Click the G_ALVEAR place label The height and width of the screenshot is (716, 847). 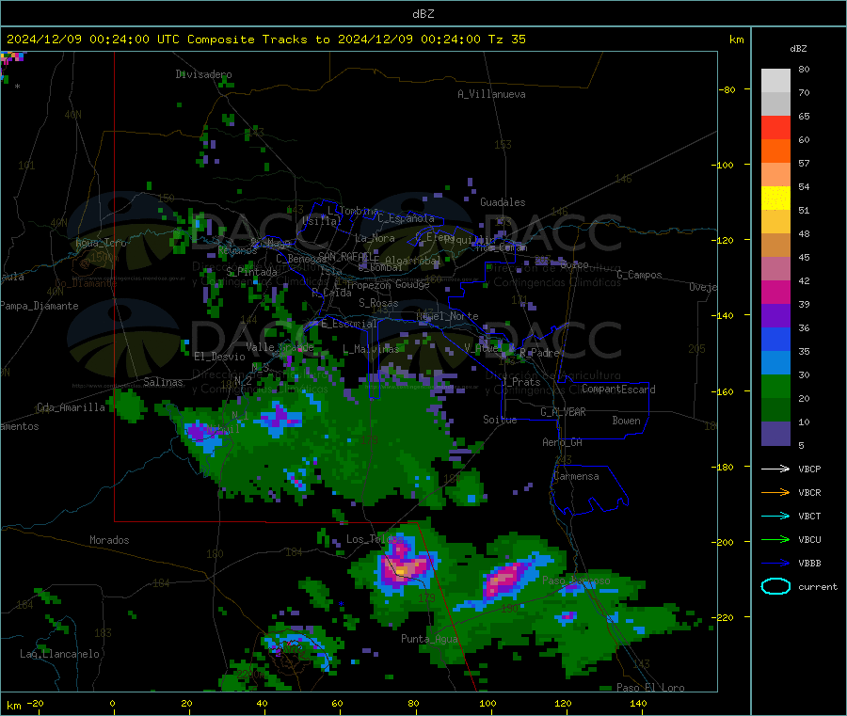click(563, 412)
